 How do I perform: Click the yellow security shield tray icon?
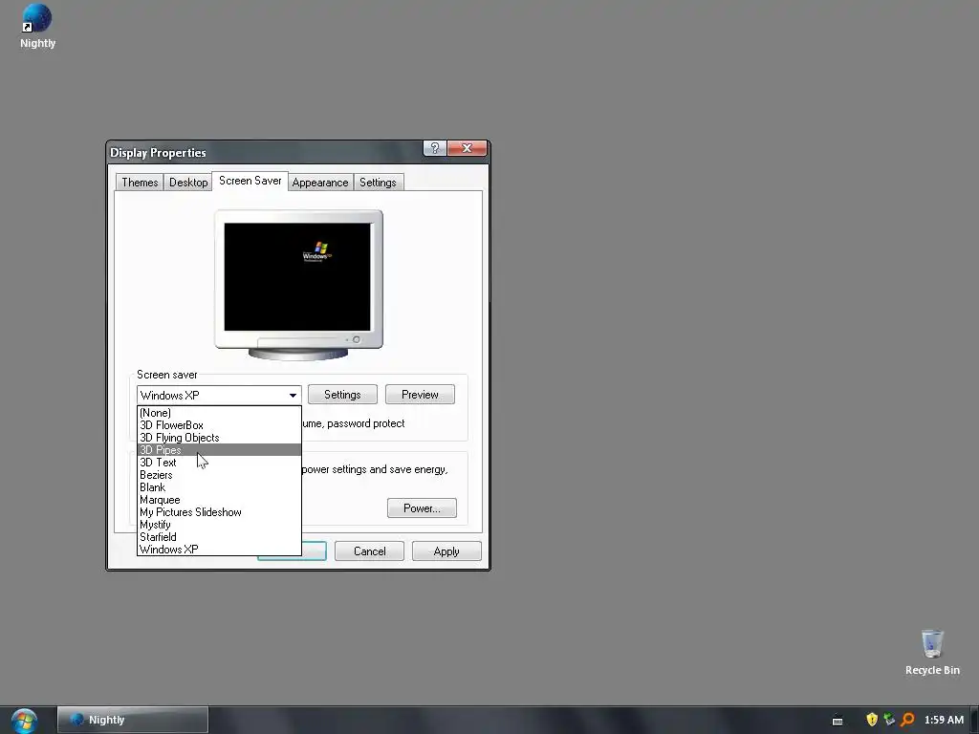point(872,720)
